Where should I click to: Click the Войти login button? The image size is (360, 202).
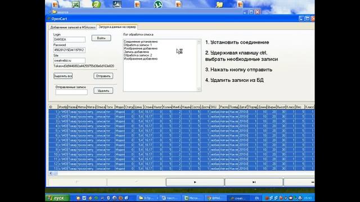pyautogui.click(x=101, y=38)
